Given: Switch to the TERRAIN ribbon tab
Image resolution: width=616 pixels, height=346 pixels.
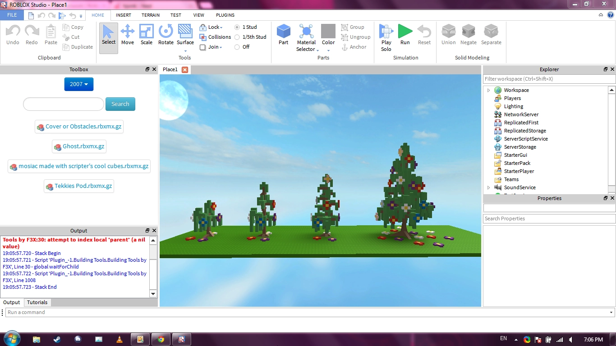Looking at the screenshot, I should tap(151, 15).
